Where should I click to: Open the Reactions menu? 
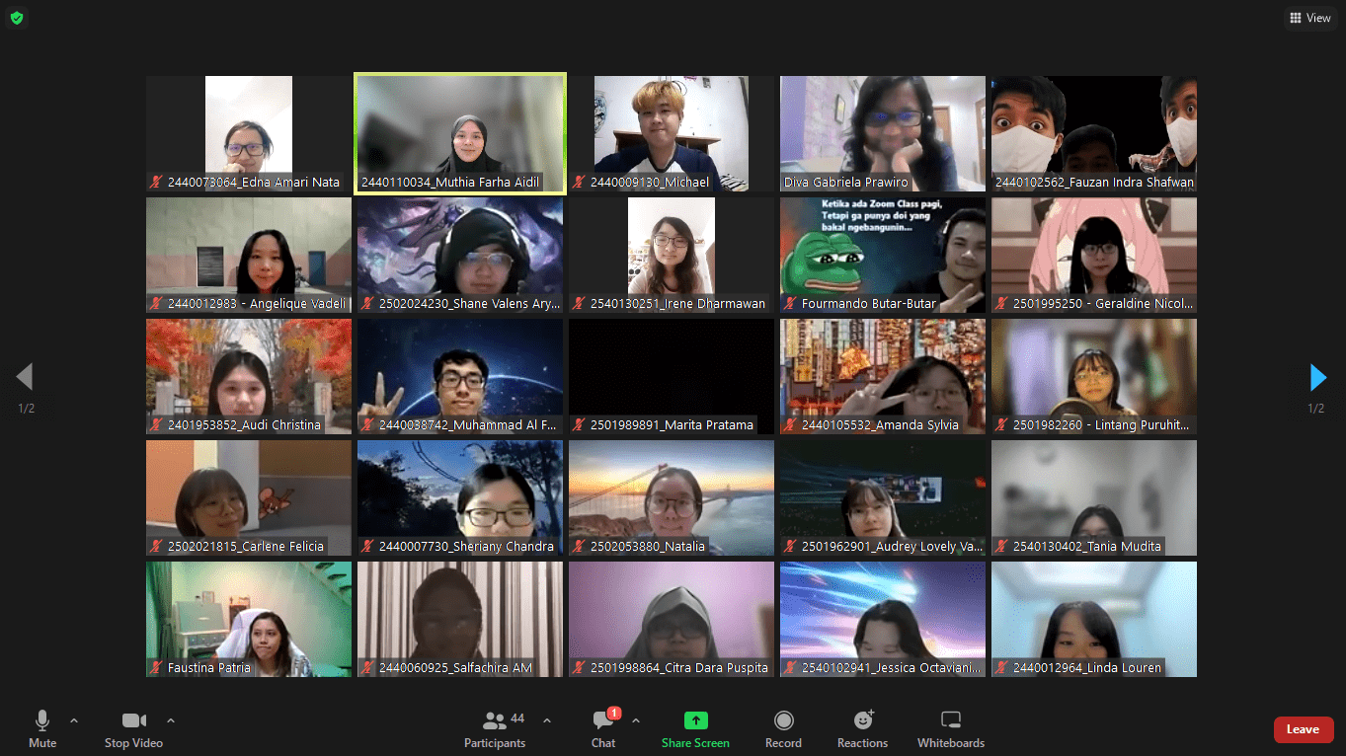pyautogui.click(x=862, y=728)
